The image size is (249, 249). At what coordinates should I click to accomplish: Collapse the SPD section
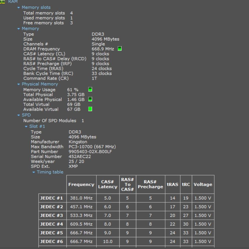click(19, 115)
